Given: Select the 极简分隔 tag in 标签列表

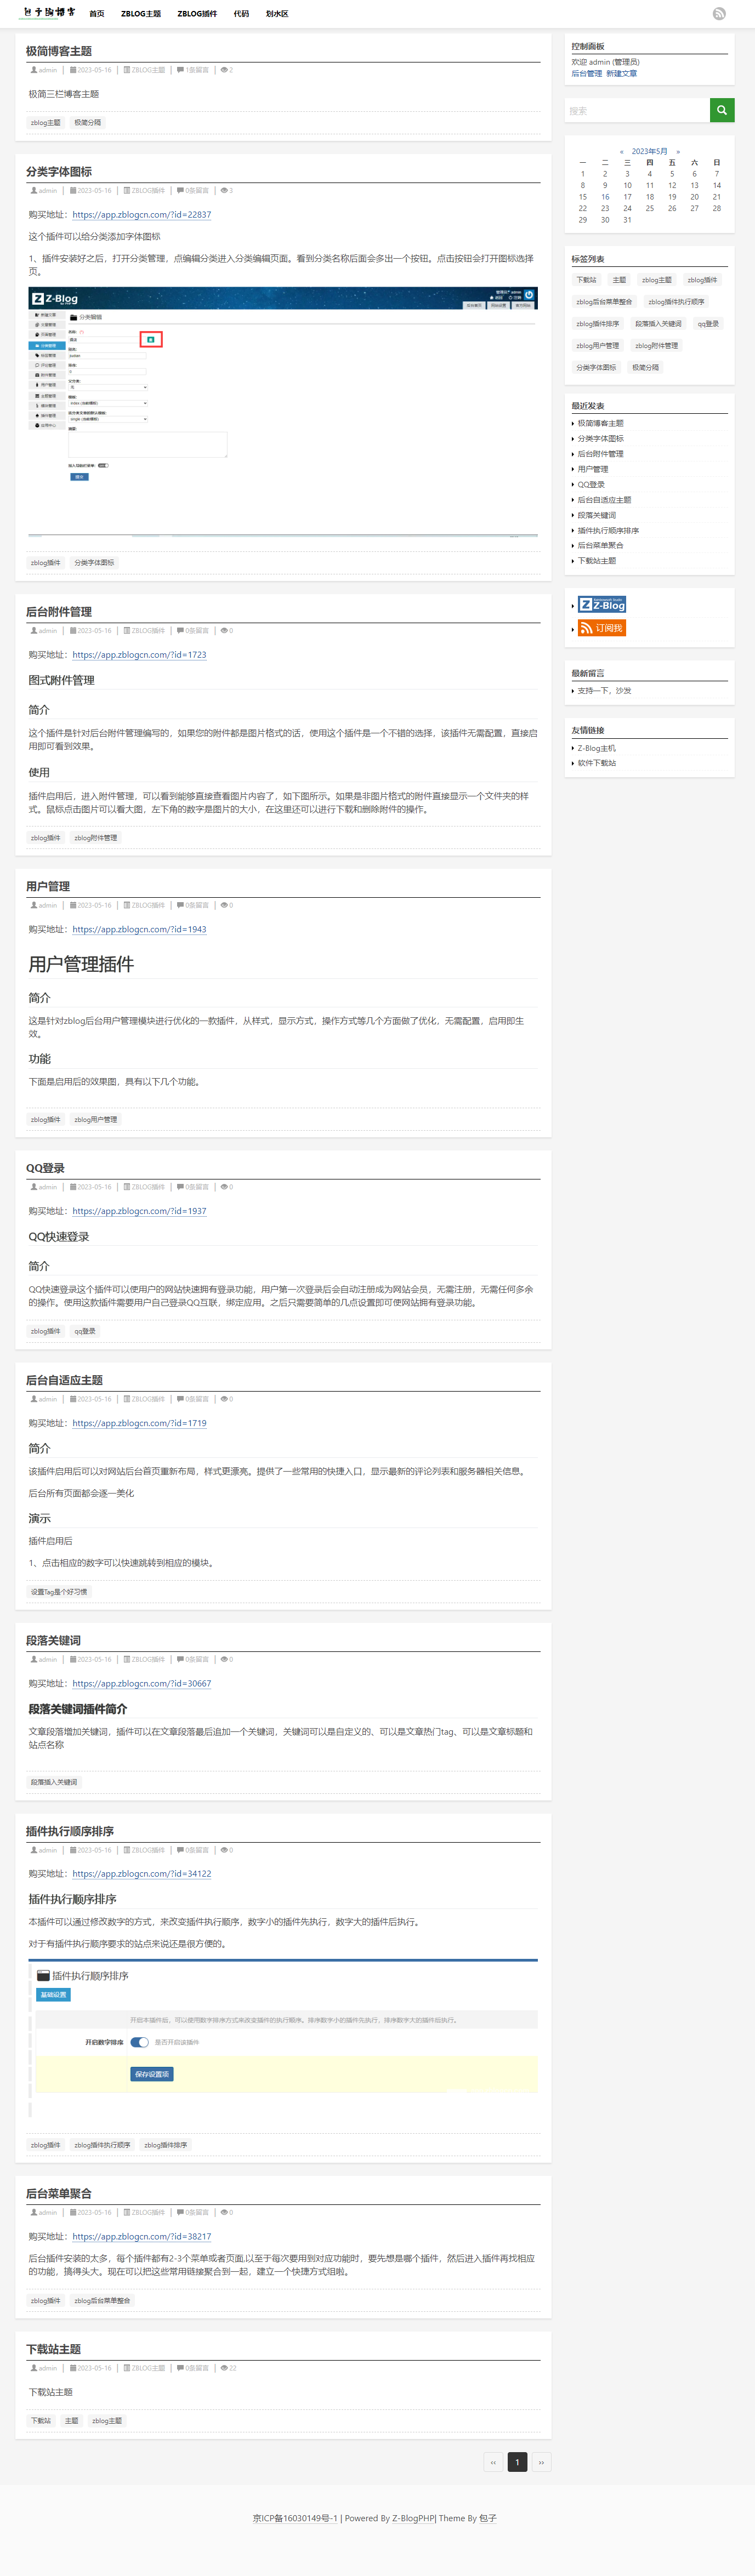Looking at the screenshot, I should click(x=645, y=368).
